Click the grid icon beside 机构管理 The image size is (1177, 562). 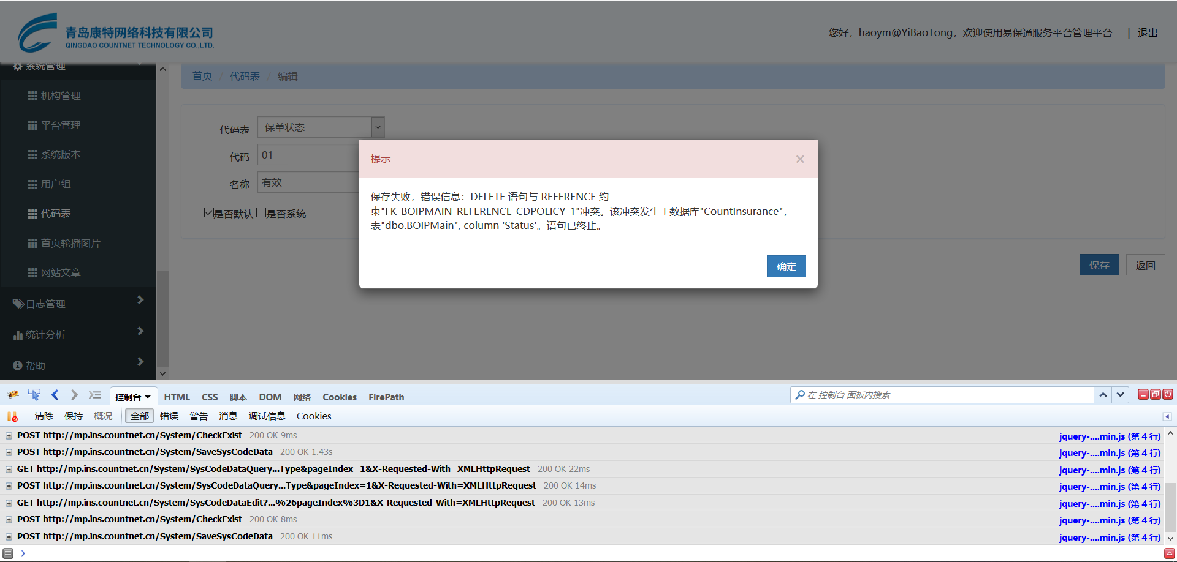click(x=32, y=96)
